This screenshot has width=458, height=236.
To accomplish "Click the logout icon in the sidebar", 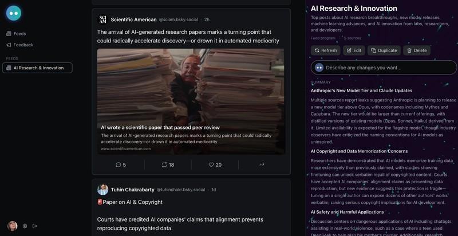I will 34,226.
